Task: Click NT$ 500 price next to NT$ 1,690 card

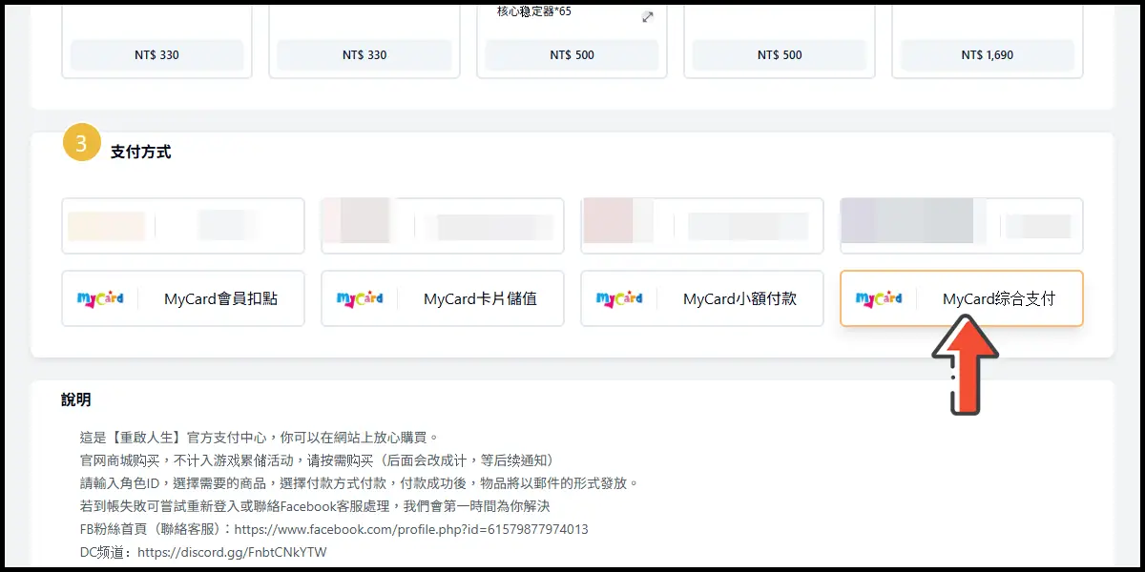Action: click(780, 55)
